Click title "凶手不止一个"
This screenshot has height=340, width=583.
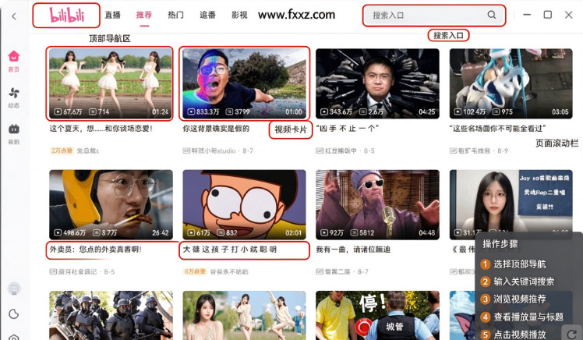348,129
